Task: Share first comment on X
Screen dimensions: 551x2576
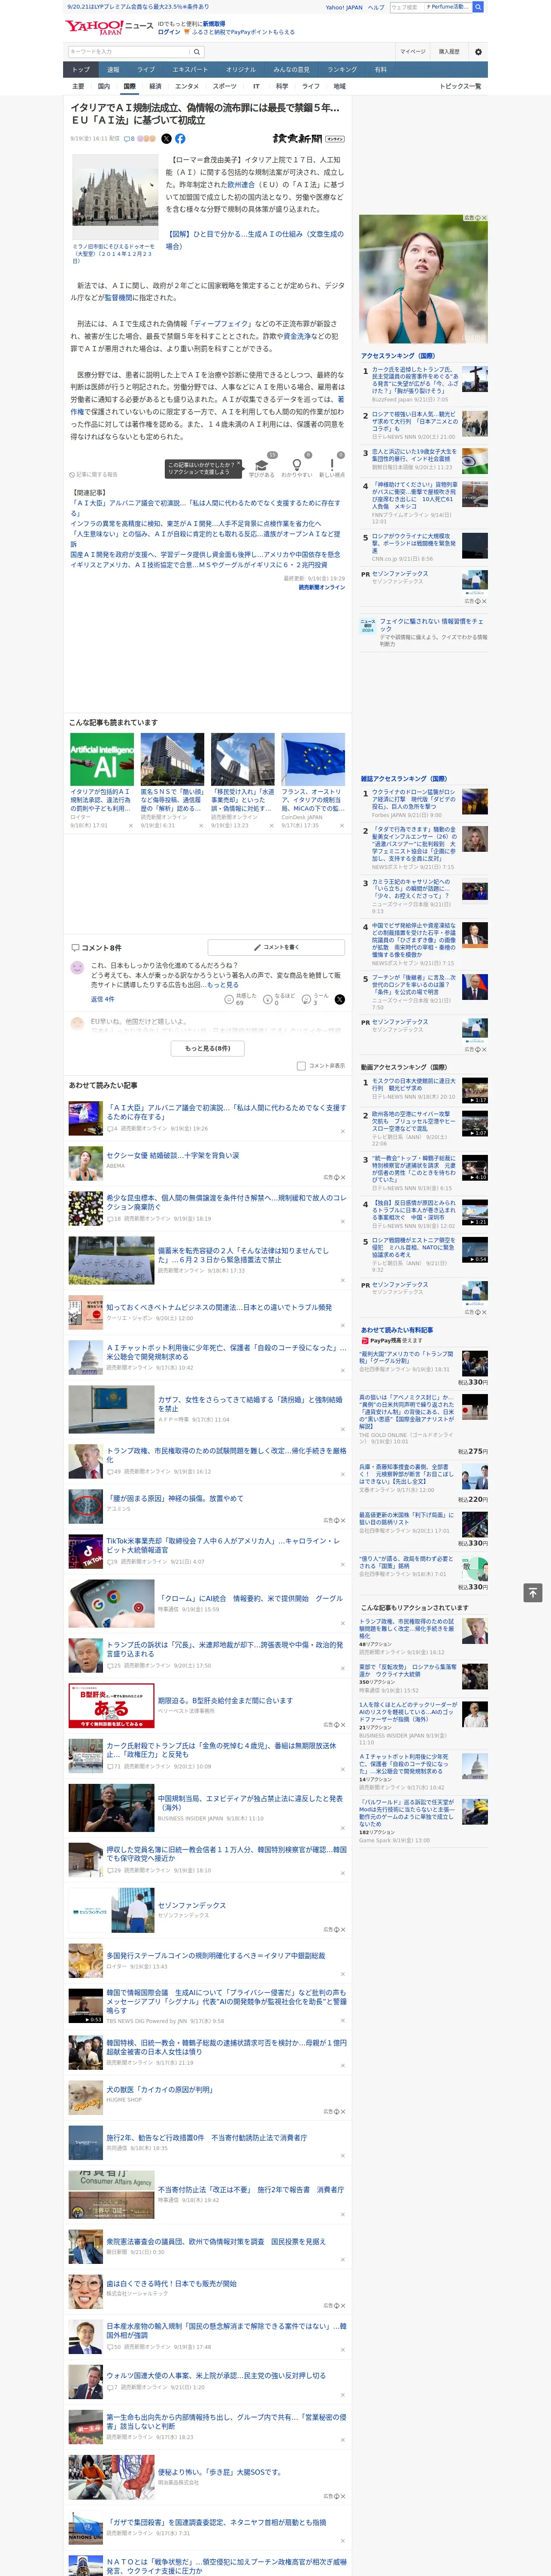Action: pos(340,999)
